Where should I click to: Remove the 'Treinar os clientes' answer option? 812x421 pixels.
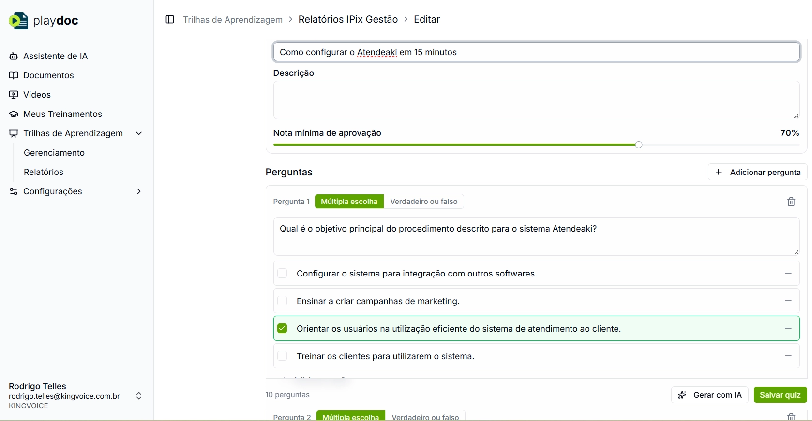click(x=788, y=356)
